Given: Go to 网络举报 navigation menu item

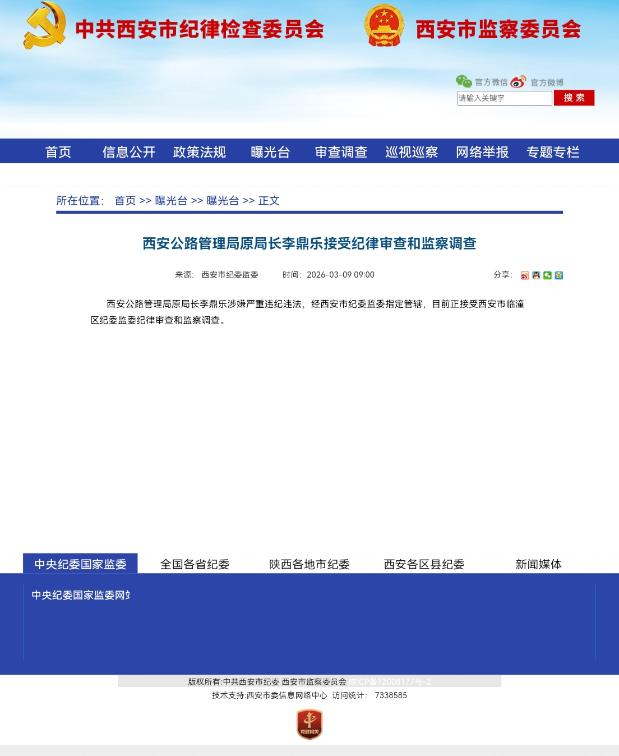Looking at the screenshot, I should click(482, 152).
